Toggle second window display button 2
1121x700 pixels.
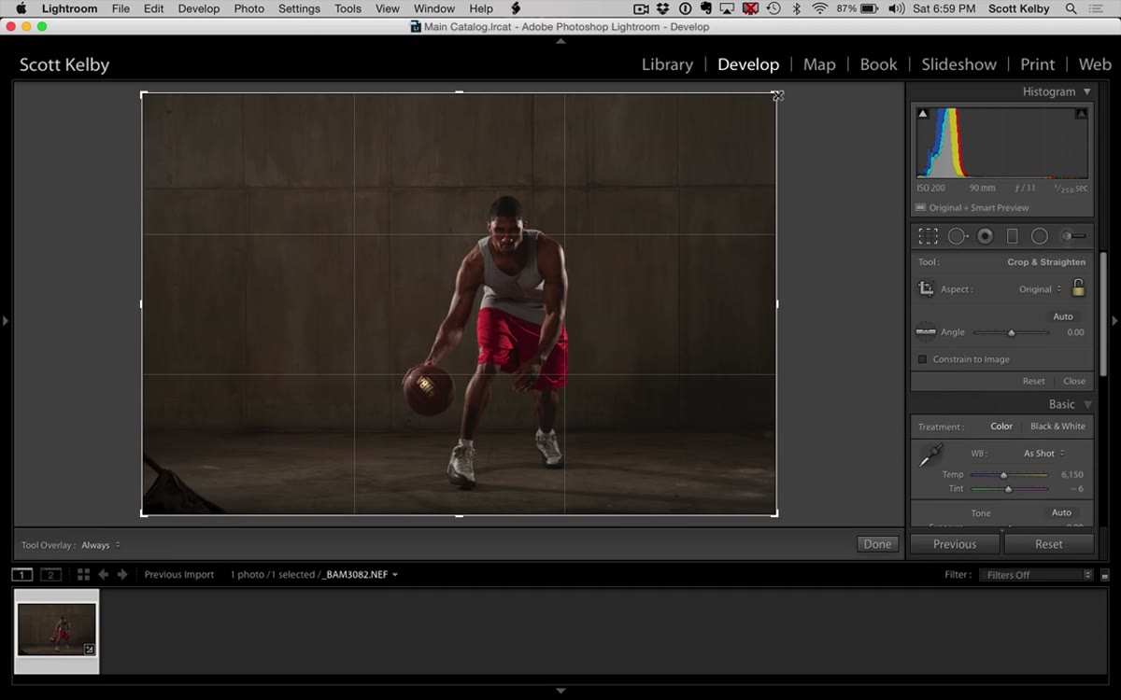[x=51, y=575]
